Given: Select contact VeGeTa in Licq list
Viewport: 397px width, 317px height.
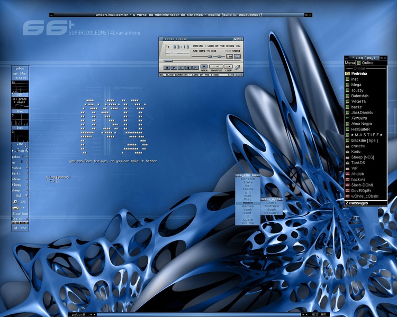Looking at the screenshot, I should click(366, 101).
